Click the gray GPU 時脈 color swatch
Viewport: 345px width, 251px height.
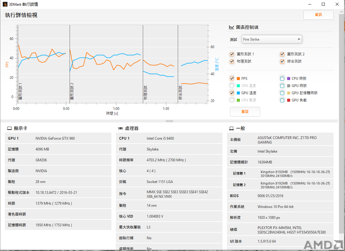pyautogui.click(x=289, y=86)
